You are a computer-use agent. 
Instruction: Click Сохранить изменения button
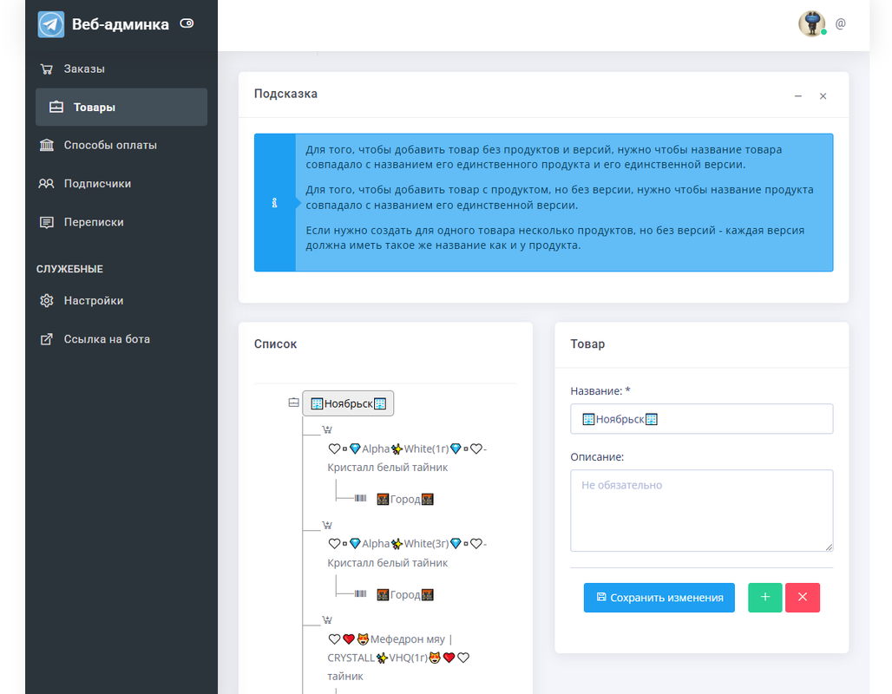[x=659, y=598]
